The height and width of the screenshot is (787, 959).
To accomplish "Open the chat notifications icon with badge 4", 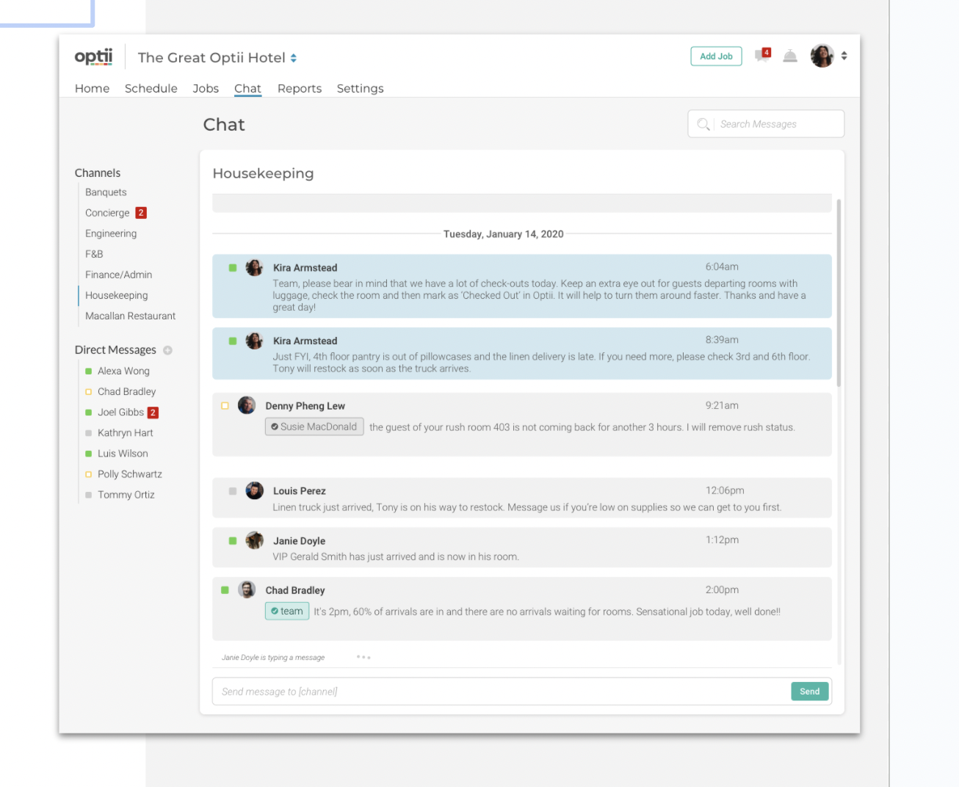I will 763,56.
